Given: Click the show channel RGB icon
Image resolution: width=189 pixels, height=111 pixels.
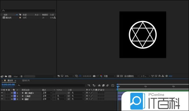Looking at the screenshot, I should (x=101, y=76).
